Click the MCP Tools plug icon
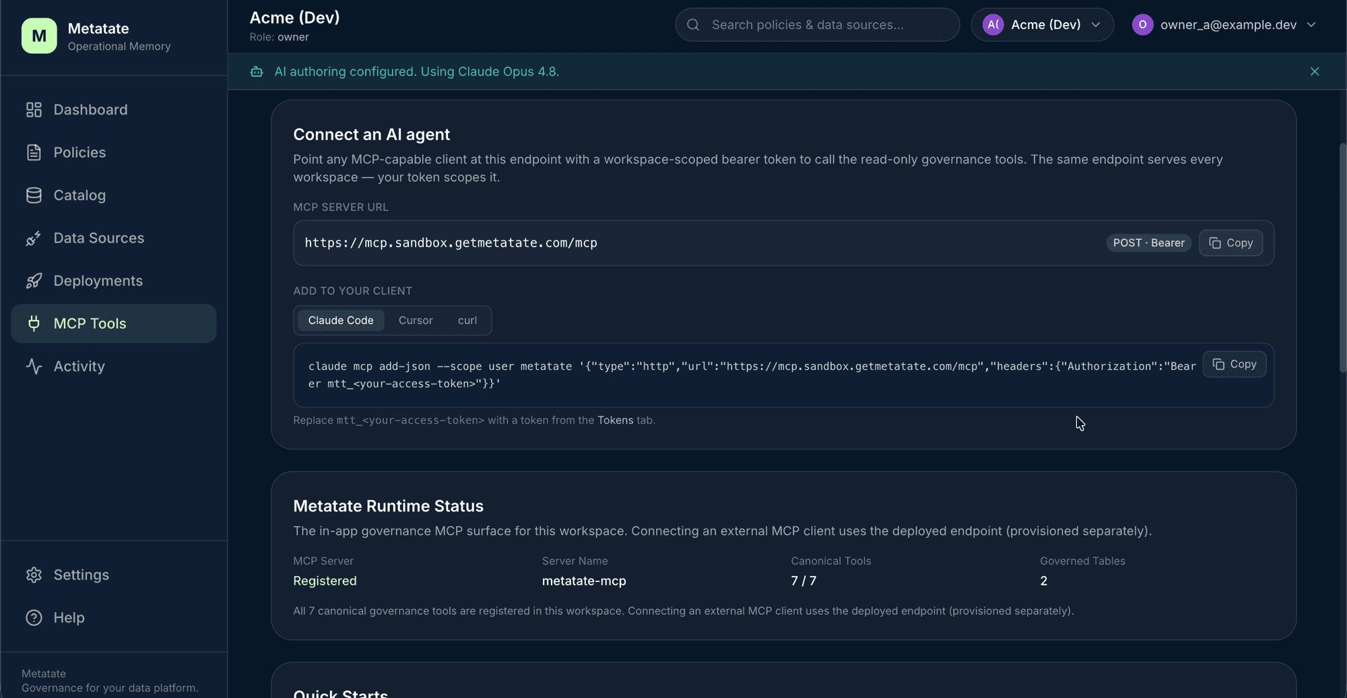 pyautogui.click(x=34, y=323)
